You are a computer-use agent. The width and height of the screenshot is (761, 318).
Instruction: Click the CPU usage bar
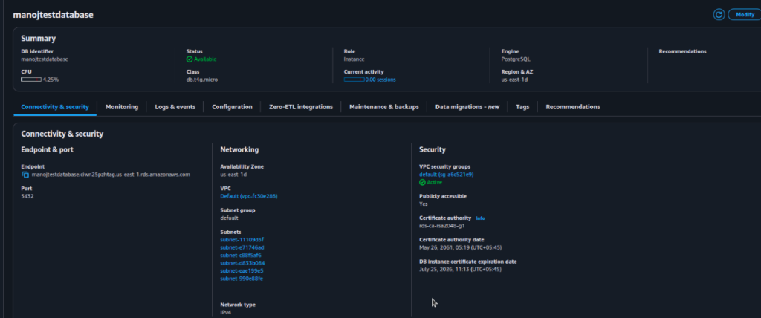[31, 79]
